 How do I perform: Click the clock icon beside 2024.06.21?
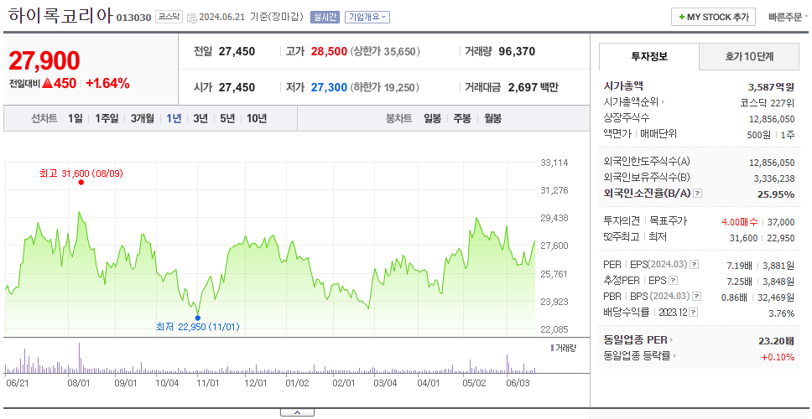pos(191,18)
